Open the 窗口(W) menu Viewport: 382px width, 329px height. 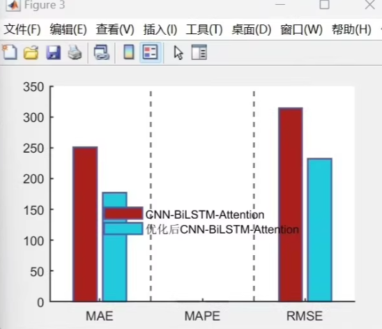301,29
